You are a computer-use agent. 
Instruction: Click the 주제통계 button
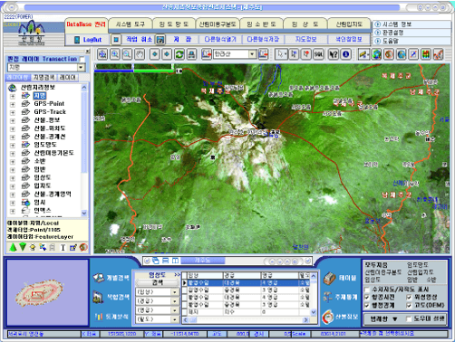(340, 297)
